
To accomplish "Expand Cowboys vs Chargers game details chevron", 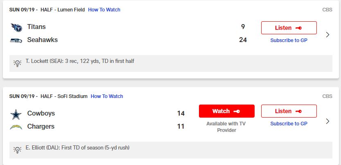I will [x=328, y=121].
